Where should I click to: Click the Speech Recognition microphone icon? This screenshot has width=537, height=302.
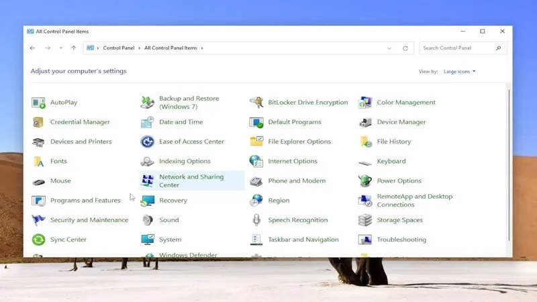[256, 220]
